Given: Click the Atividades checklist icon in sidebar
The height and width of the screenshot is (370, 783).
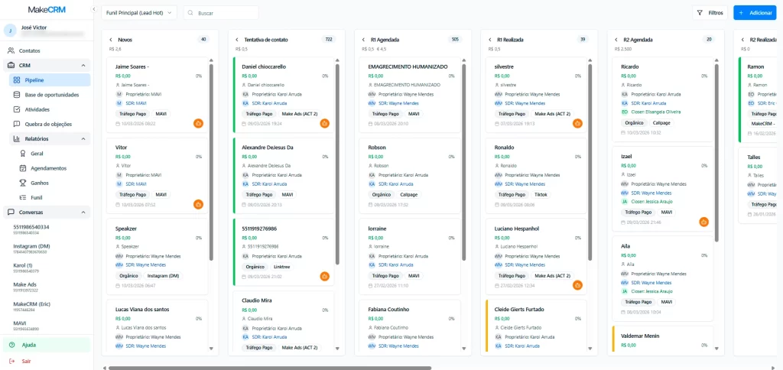Looking at the screenshot, I should 18,109.
